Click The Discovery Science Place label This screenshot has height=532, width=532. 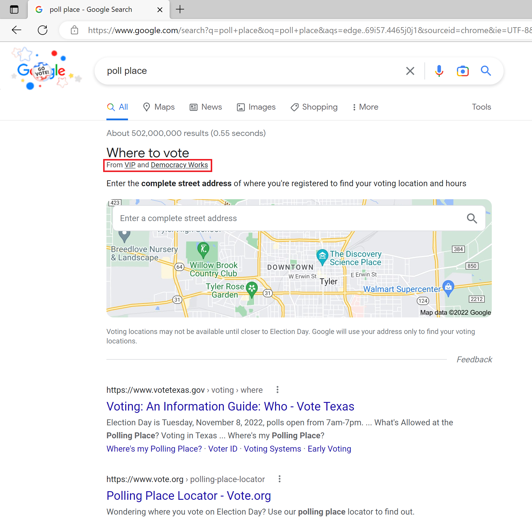click(x=356, y=258)
